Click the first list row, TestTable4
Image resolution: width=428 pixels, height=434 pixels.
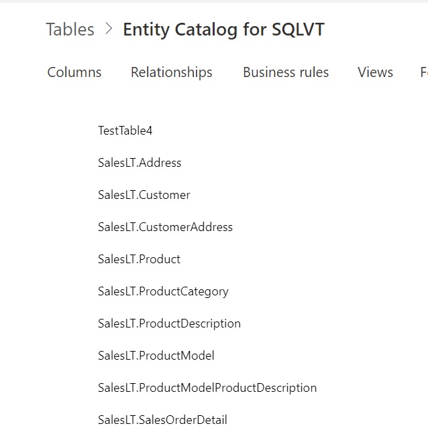[125, 131]
